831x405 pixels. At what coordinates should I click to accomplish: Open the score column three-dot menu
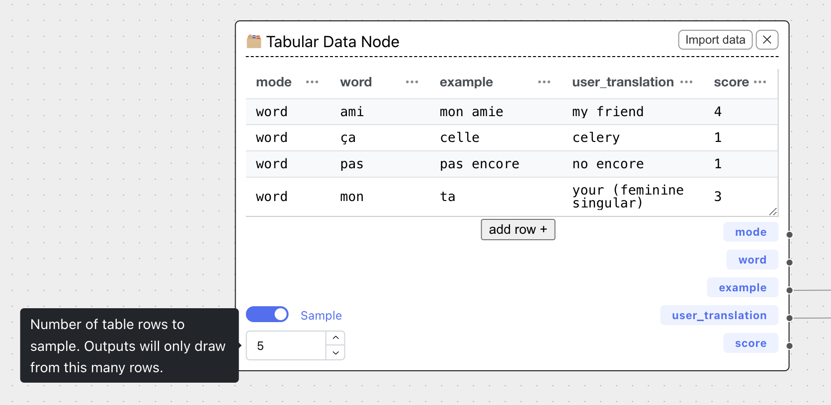coord(760,82)
